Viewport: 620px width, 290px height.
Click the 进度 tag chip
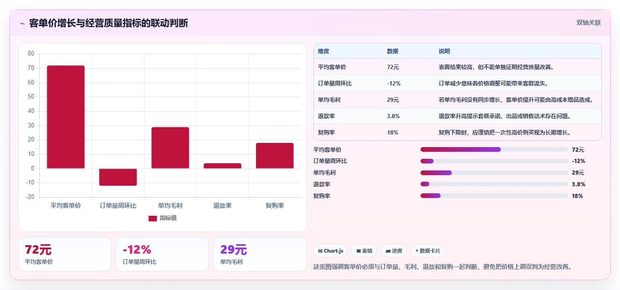(393, 251)
